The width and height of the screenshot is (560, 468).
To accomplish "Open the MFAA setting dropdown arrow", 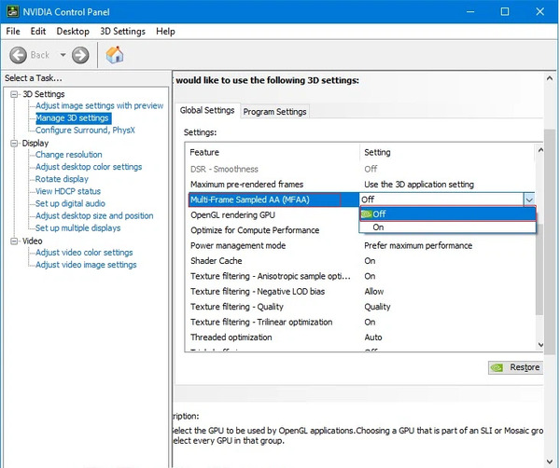I will [x=529, y=200].
